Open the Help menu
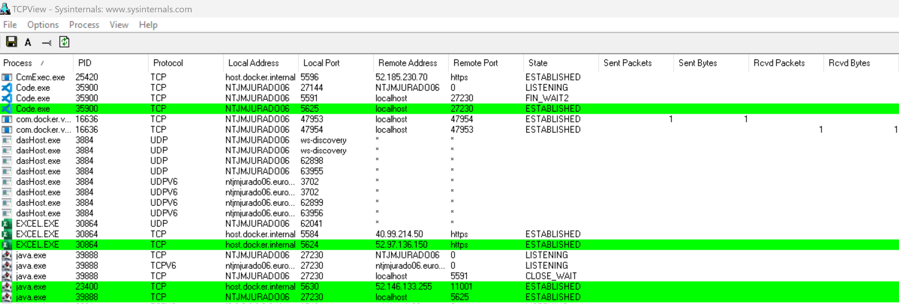 click(148, 25)
